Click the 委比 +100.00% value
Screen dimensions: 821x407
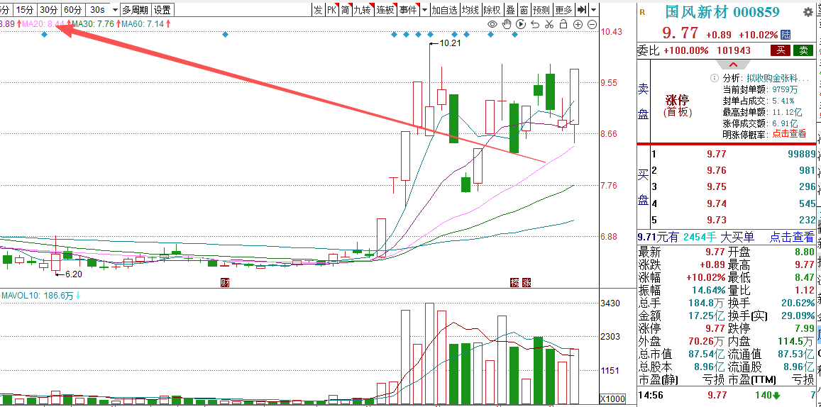point(686,51)
